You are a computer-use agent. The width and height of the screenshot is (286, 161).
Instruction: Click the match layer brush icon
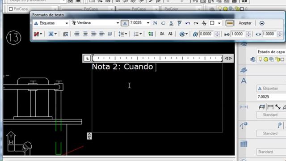[x=244, y=70]
